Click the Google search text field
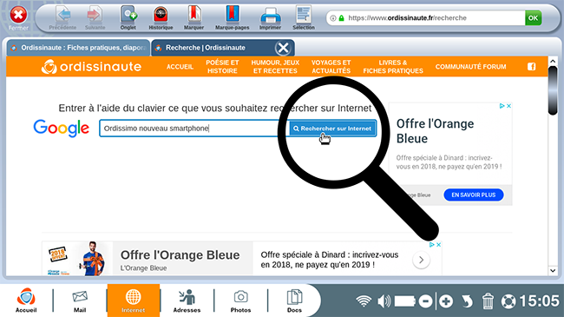 point(194,129)
